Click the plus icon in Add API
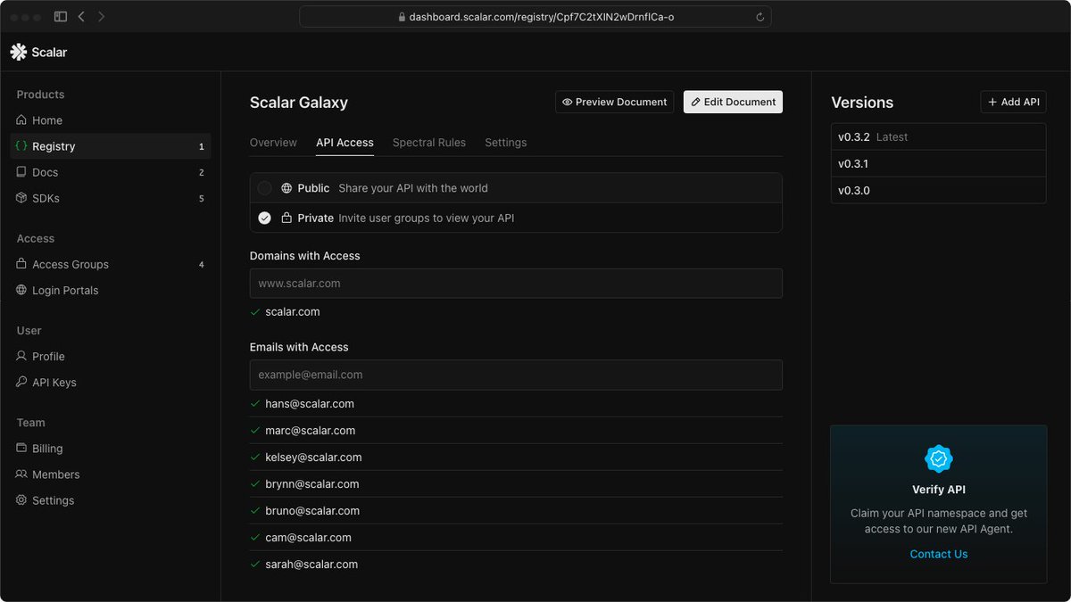 coord(992,102)
